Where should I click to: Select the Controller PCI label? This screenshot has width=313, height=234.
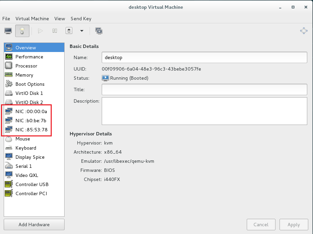[31, 193]
